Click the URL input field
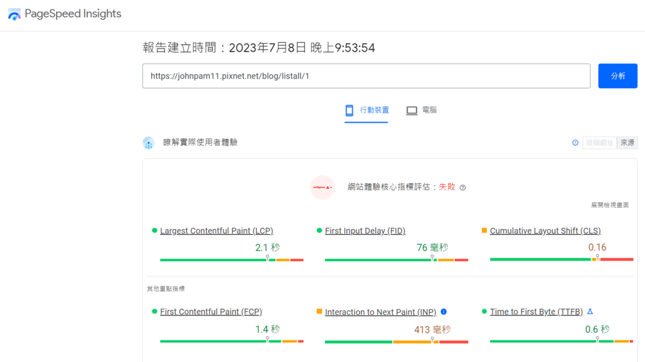 click(x=366, y=76)
